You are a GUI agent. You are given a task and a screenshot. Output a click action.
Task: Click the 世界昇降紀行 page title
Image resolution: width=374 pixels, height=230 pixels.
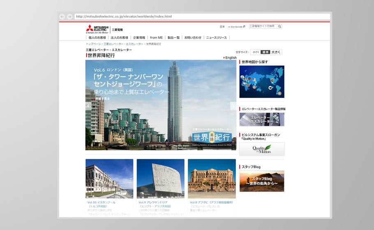pyautogui.click(x=101, y=55)
